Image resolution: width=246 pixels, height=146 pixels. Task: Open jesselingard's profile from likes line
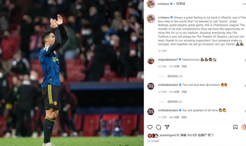[x=168, y=135]
